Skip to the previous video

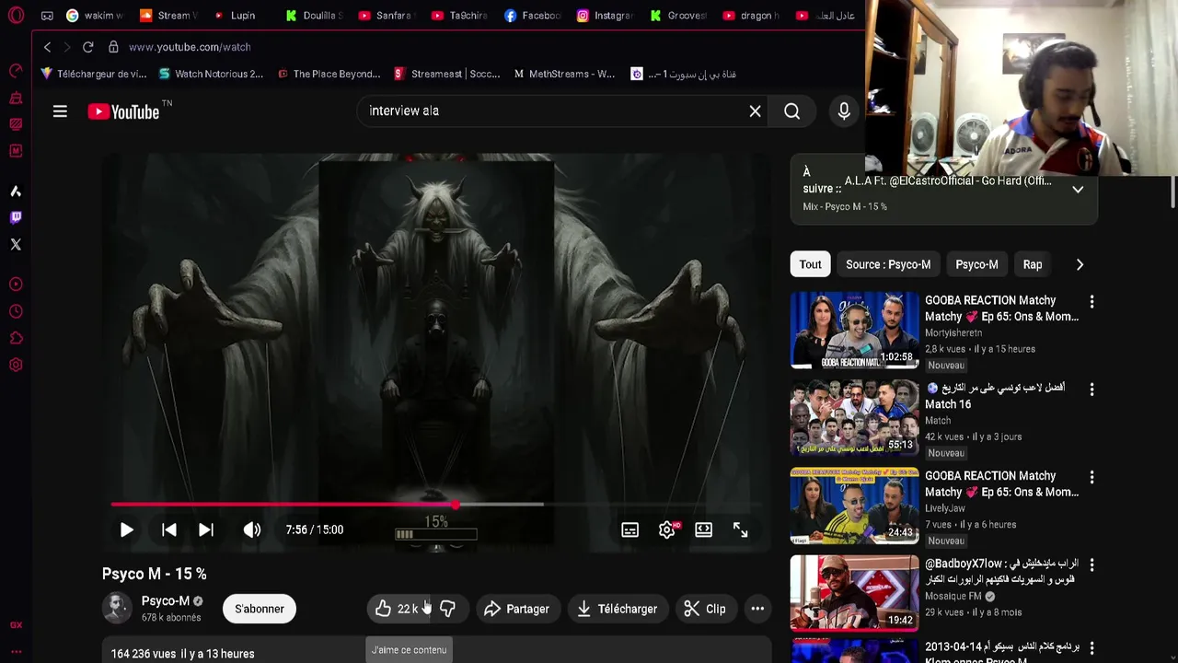(169, 529)
